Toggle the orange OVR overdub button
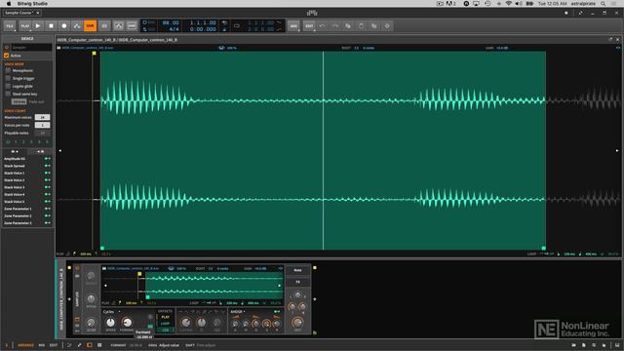 (x=90, y=26)
